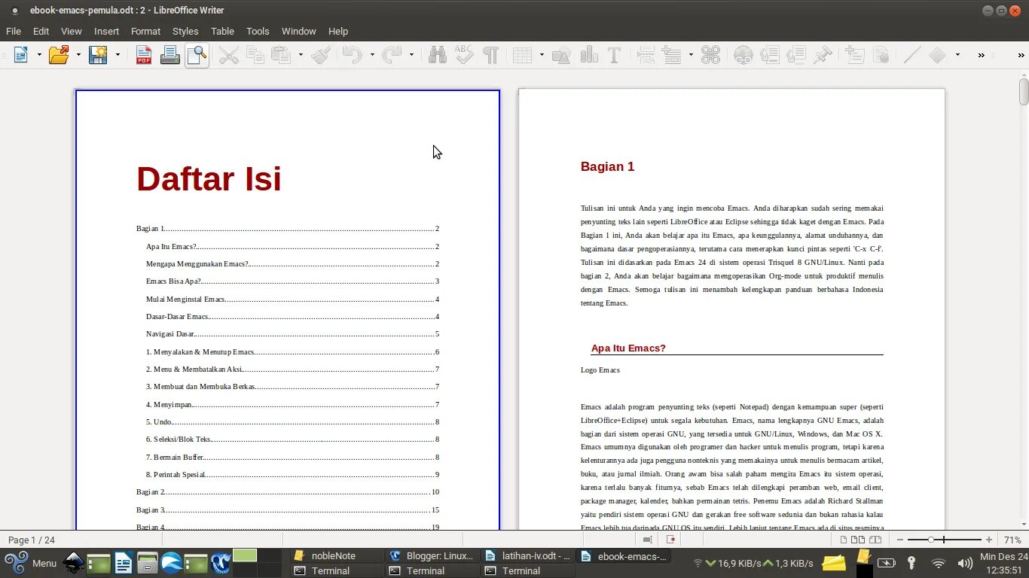Click the Insert Field icon
Image resolution: width=1029 pixels, height=578 pixels.
point(671,55)
